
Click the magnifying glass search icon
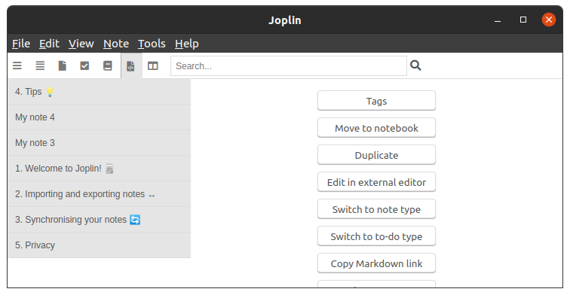(x=415, y=65)
